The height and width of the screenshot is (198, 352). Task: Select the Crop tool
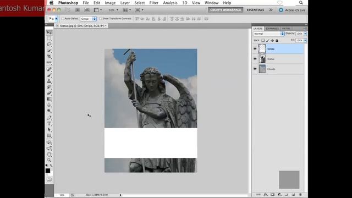49,56
